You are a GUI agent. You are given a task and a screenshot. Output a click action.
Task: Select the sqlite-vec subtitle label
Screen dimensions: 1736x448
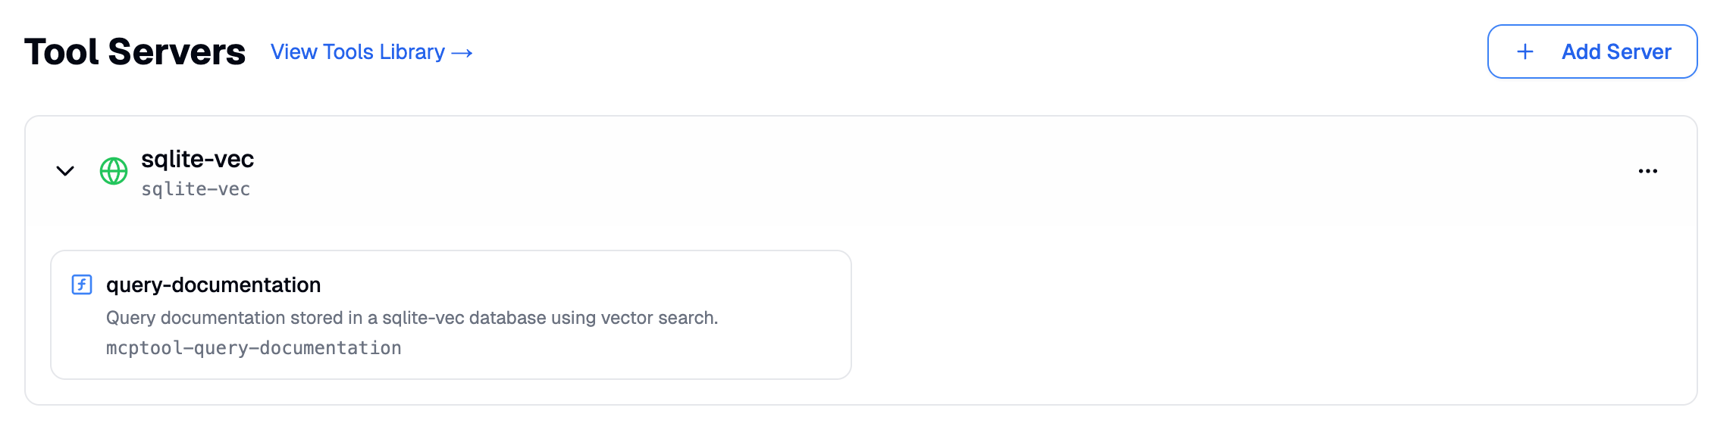196,189
